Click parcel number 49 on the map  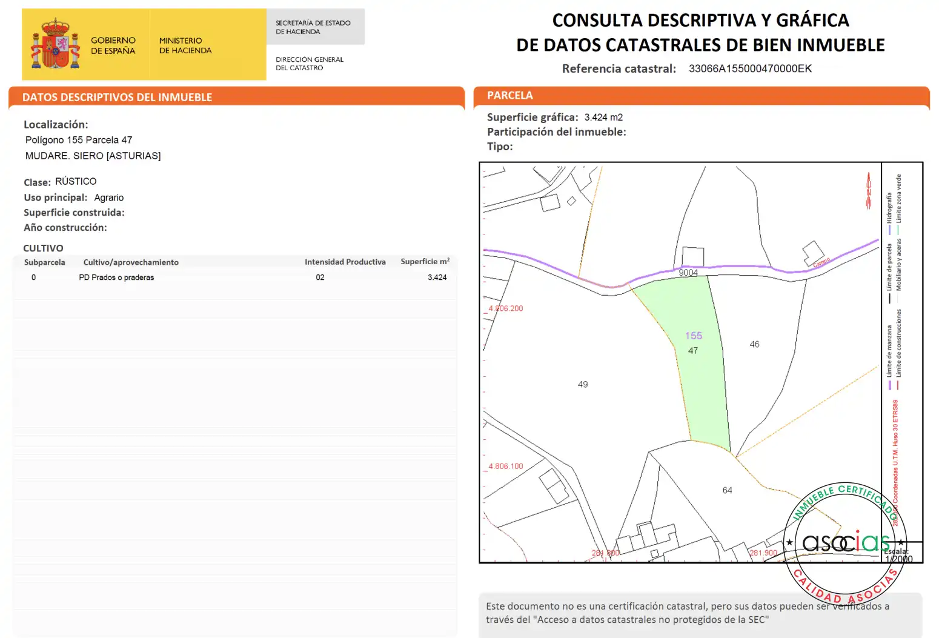(583, 384)
